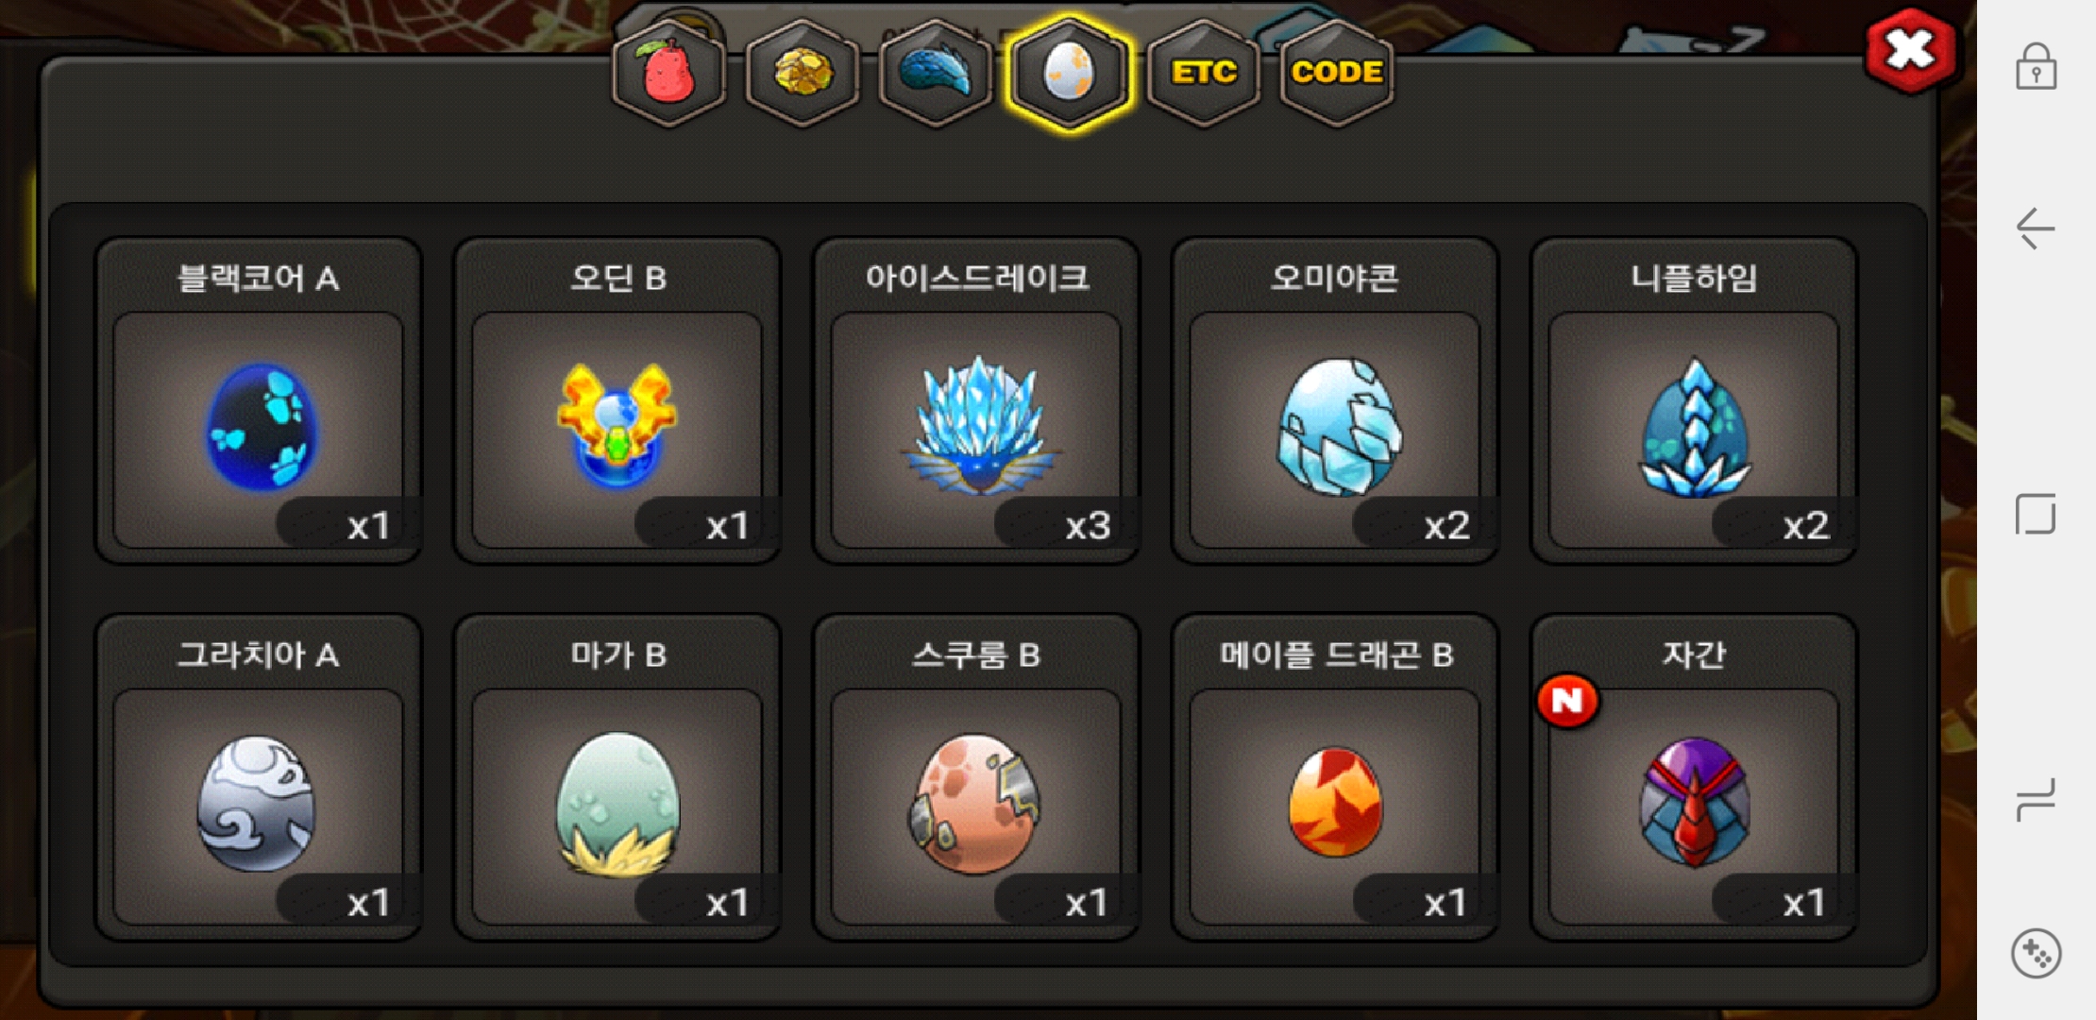This screenshot has width=2096, height=1020.
Task: Select the 오미야콘 ice egg
Action: coord(1335,401)
